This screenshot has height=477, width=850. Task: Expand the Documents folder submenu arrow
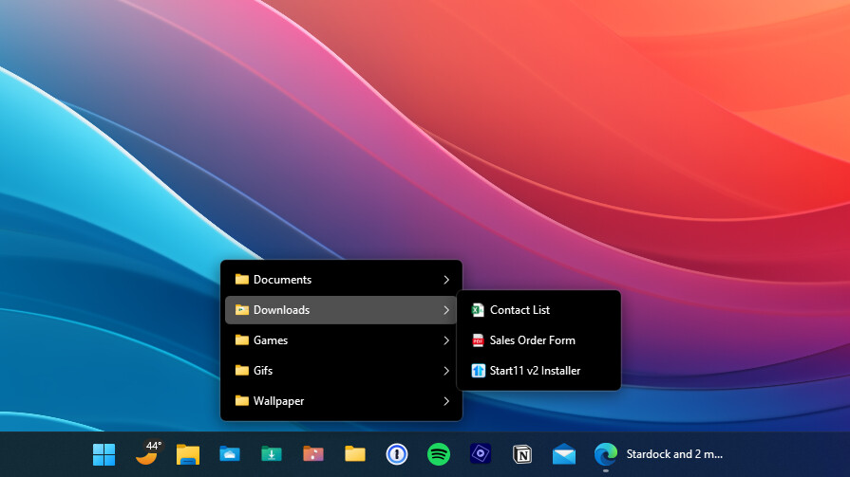pos(446,280)
